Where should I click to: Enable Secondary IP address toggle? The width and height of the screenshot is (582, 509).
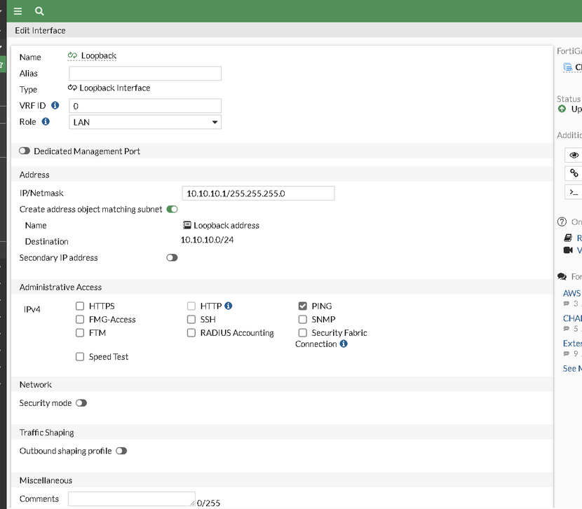tap(172, 257)
